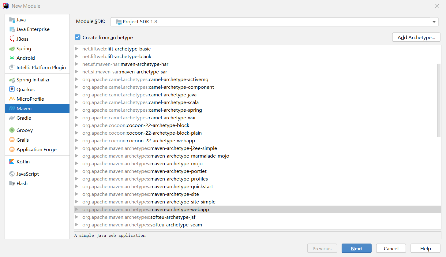Image resolution: width=446 pixels, height=257 pixels.
Task: Click the Kotlin logo icon
Action: (12, 162)
